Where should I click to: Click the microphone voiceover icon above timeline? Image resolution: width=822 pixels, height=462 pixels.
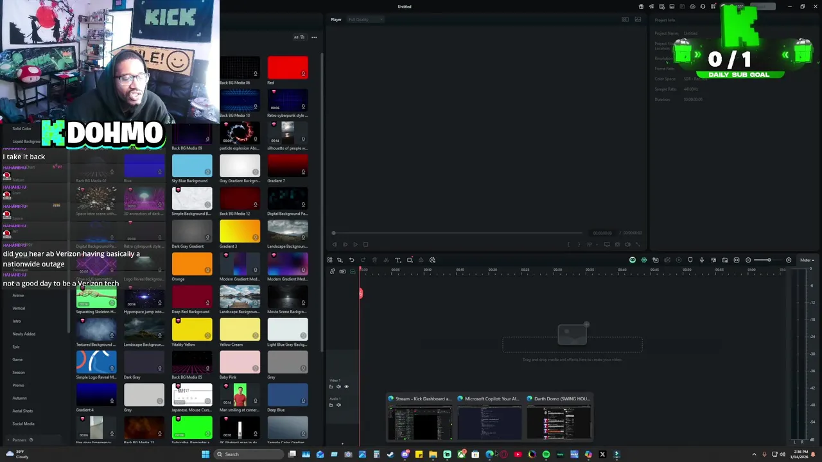point(702,260)
